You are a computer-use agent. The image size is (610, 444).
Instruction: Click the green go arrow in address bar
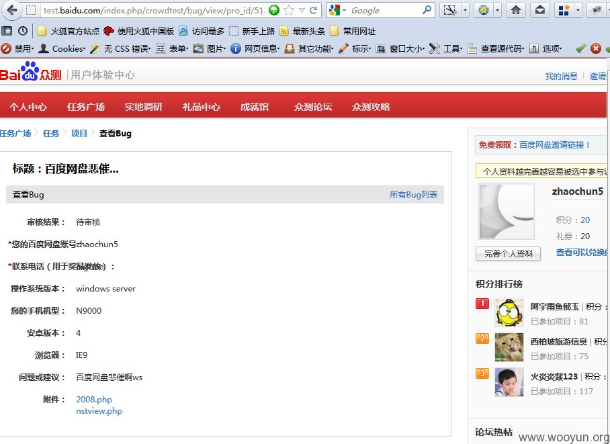point(274,10)
